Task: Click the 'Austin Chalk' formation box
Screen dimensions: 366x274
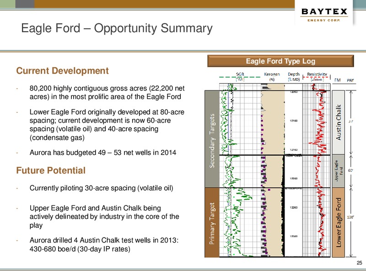Action: [338, 122]
